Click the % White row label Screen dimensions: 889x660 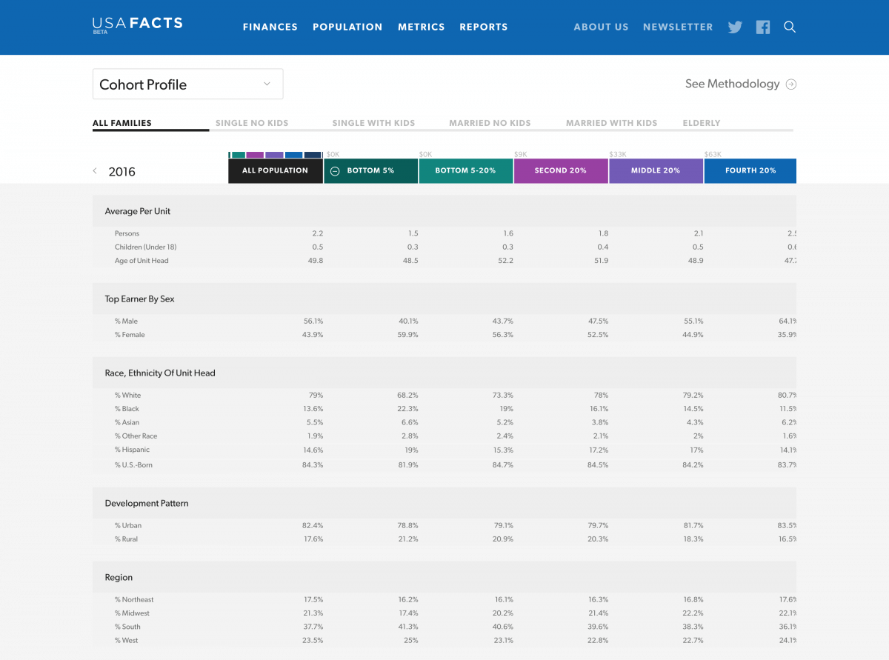click(127, 396)
